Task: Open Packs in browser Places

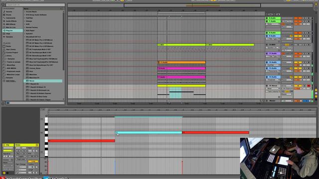Action: [8, 46]
